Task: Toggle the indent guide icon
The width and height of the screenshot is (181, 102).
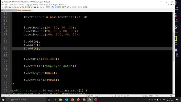Action: tap(58, 7)
